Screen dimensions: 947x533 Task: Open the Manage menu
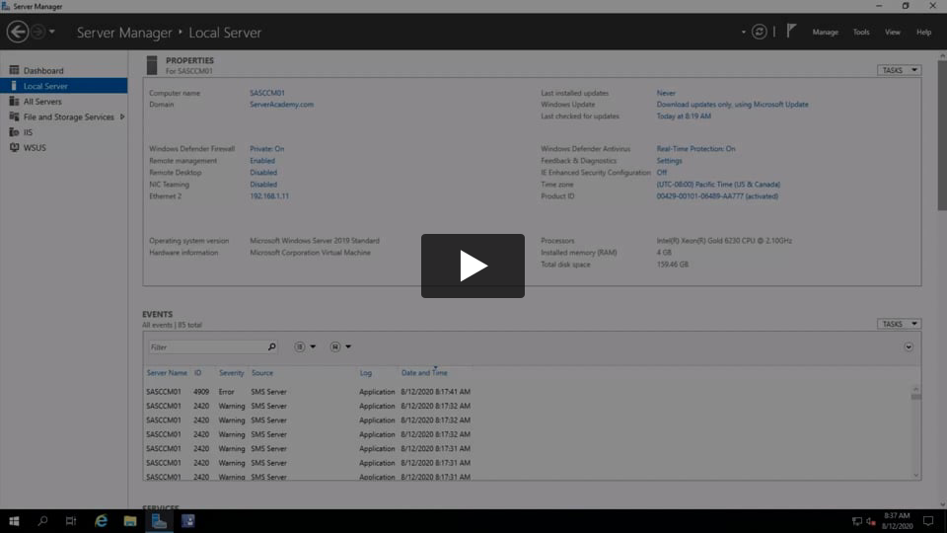click(x=825, y=33)
